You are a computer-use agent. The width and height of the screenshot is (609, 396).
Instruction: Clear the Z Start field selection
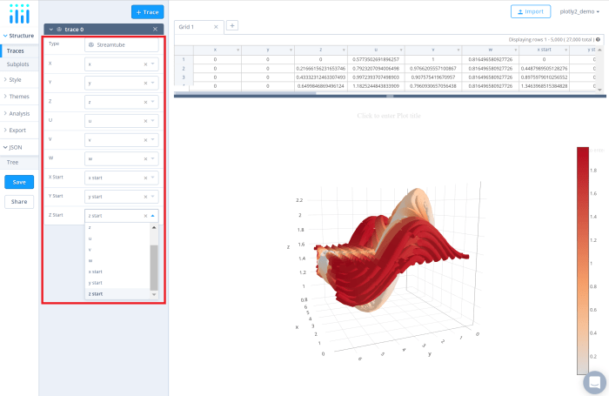click(x=145, y=216)
